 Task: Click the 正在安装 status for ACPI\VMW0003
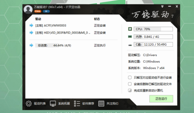tap(100, 26)
